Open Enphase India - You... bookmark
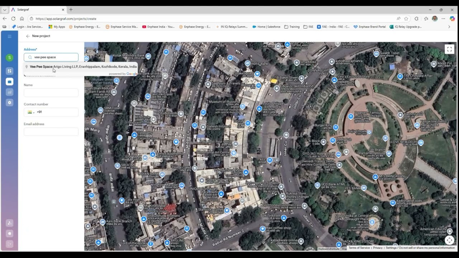Viewport: 459px width, 258px height. pos(158,27)
